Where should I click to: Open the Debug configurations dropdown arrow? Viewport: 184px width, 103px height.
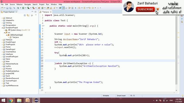pyautogui.click(x=20, y=8)
